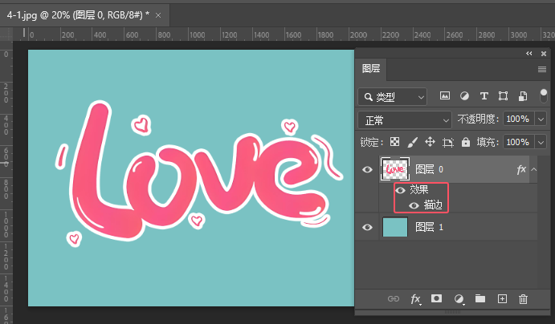Viewport: 555px width, 324px height.
Task: Toggle the layer filtering on/off switch
Action: [543, 96]
